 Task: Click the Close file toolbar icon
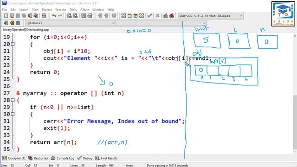point(30,16)
